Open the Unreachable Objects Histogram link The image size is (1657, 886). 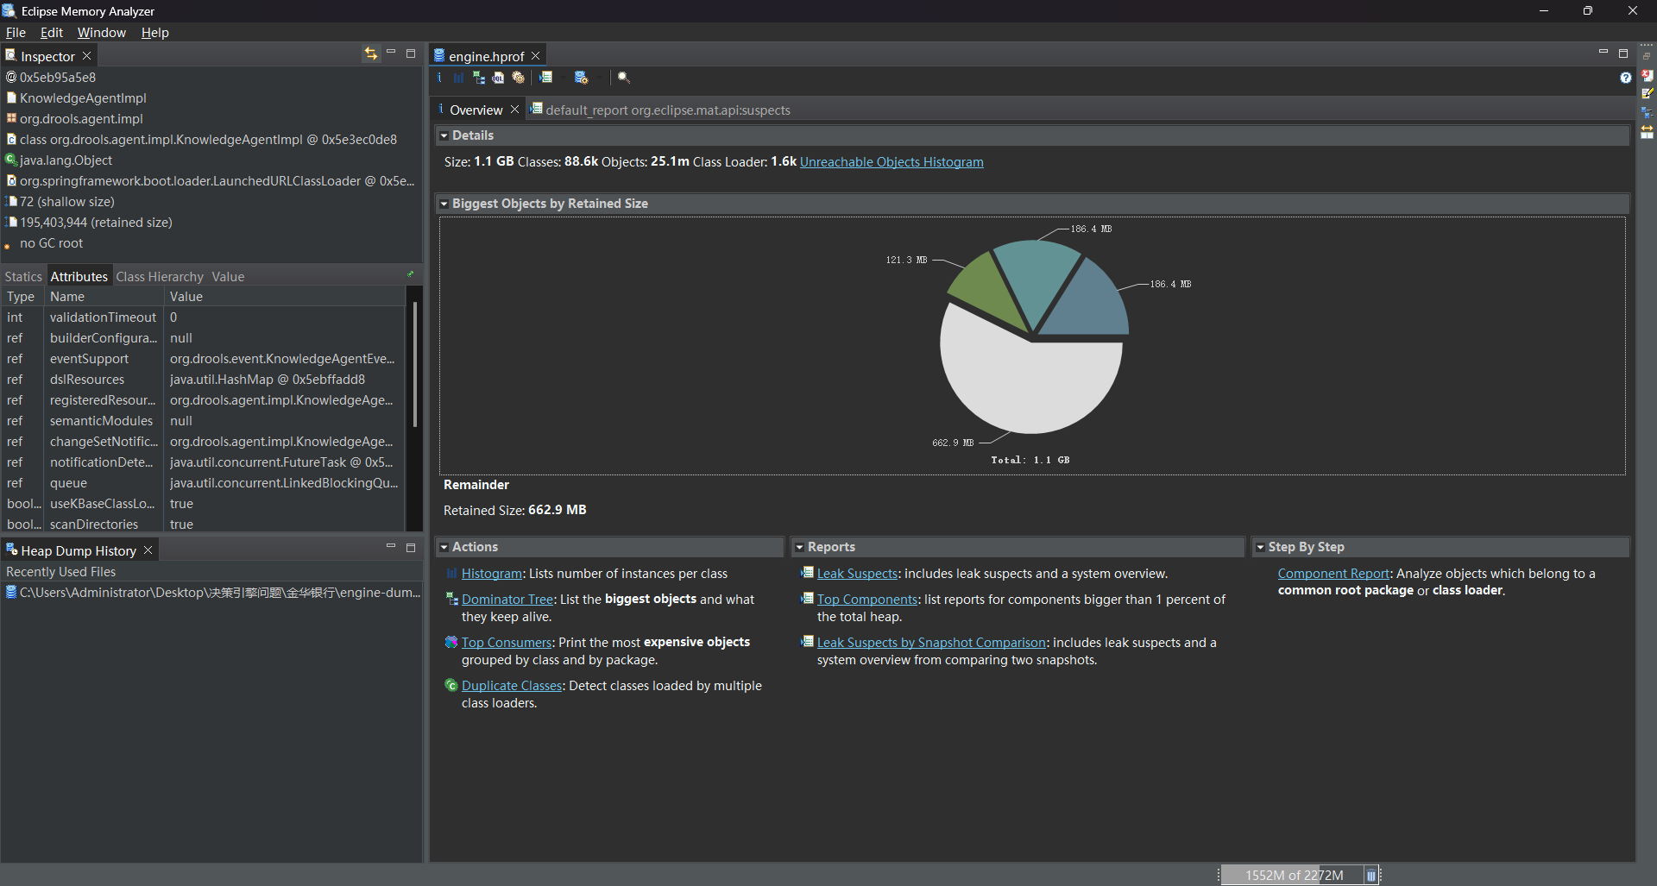892,162
